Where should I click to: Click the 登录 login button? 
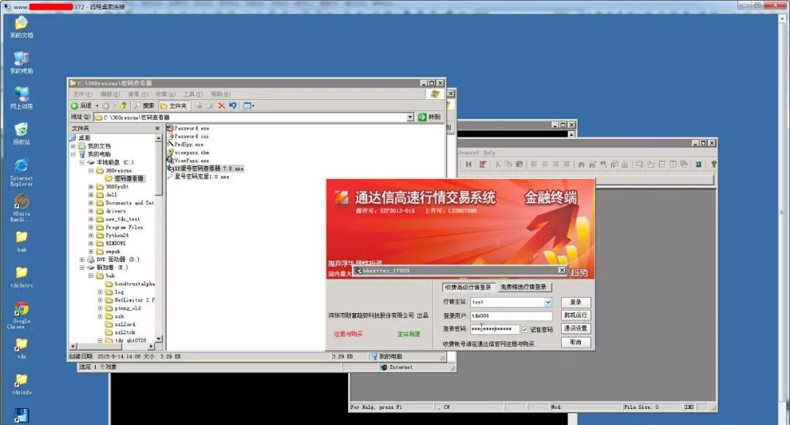pyautogui.click(x=576, y=302)
